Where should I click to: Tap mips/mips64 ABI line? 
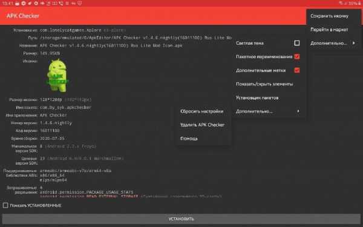point(53,180)
